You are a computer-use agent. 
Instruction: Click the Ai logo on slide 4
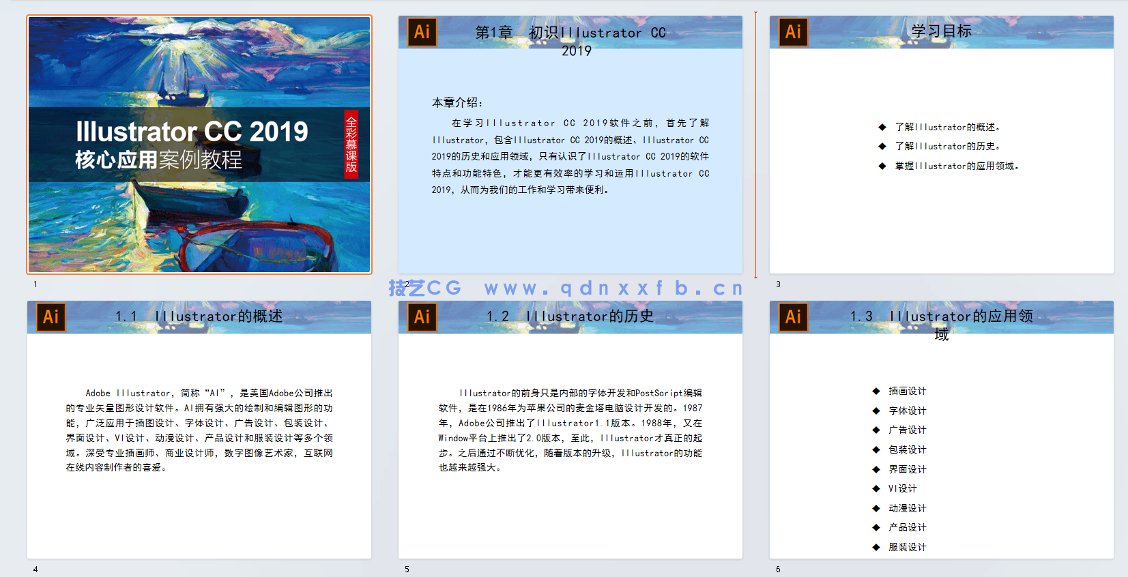click(50, 317)
